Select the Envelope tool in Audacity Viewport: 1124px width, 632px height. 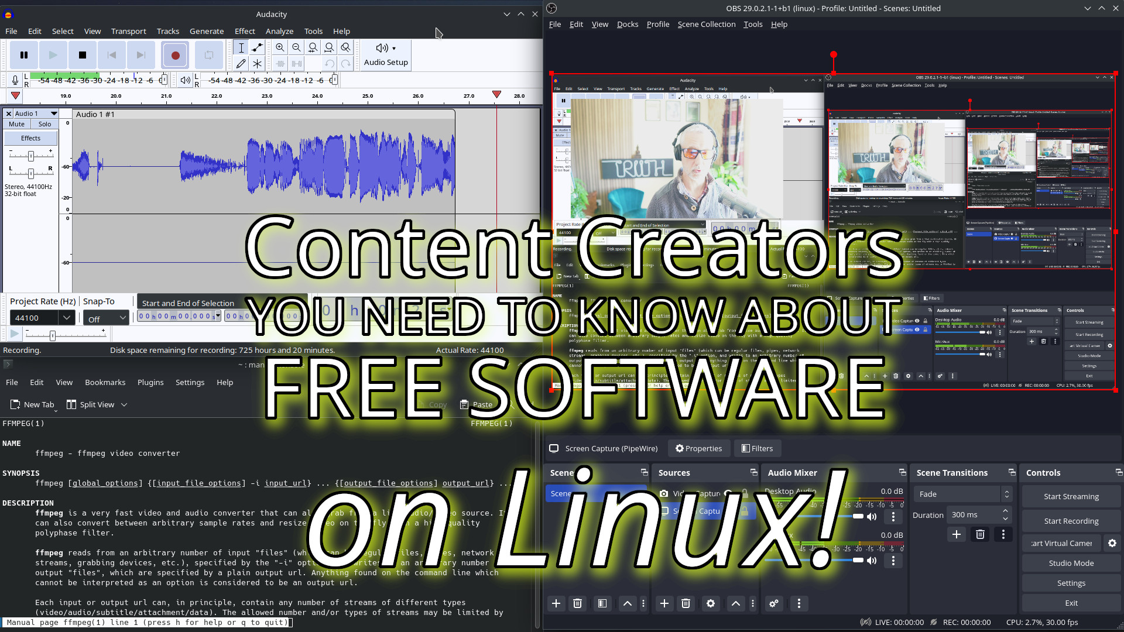(x=256, y=47)
